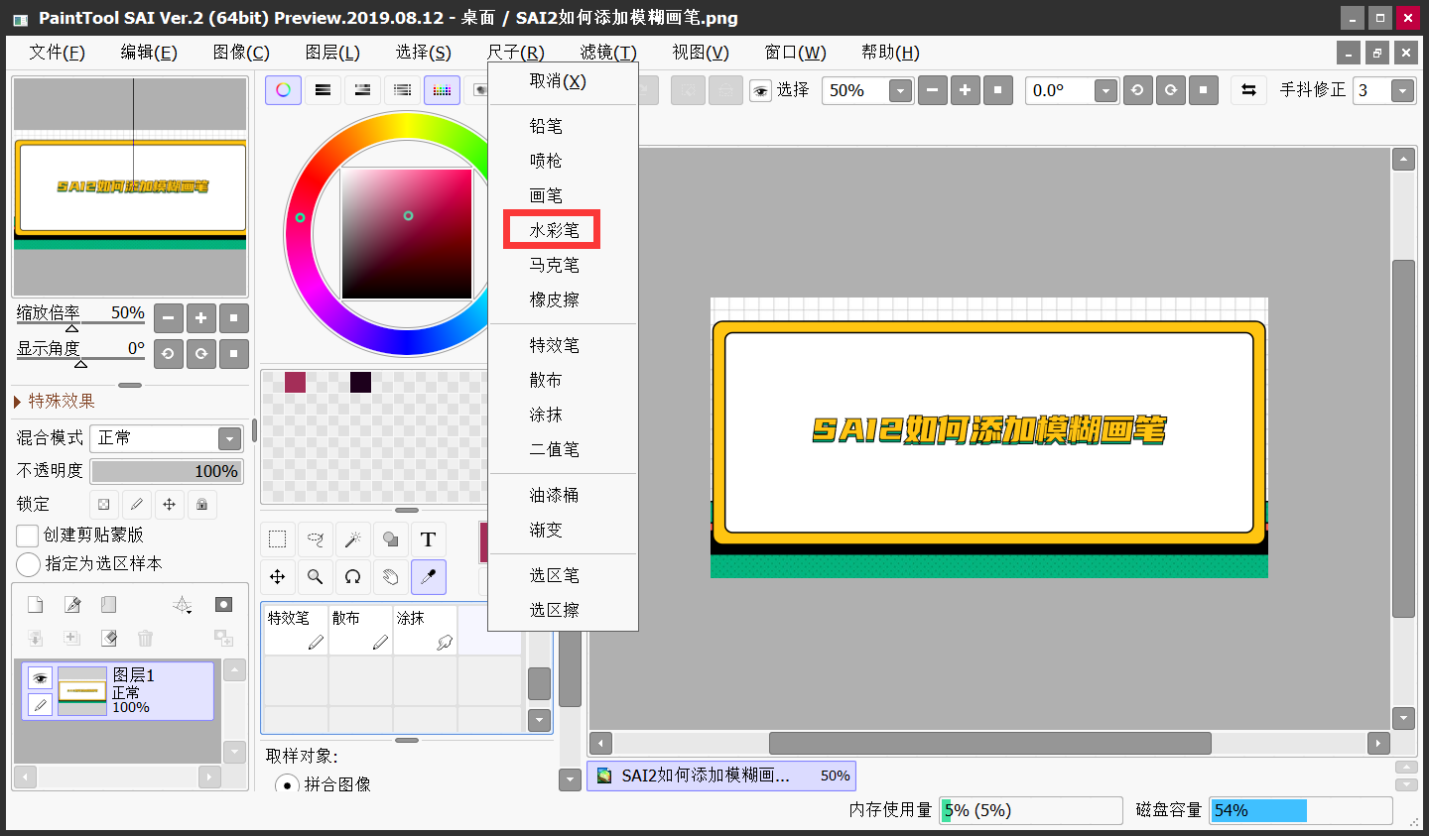Select the 涂抹 brush preset tile
Viewport: 1429px width, 836px height.
pyautogui.click(x=425, y=631)
